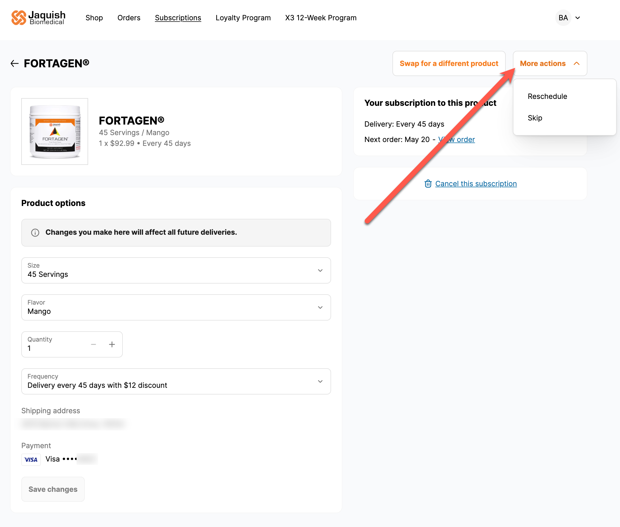Open the Size dropdown

click(176, 270)
